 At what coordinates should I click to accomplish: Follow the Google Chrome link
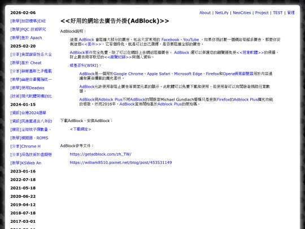pos(128,74)
